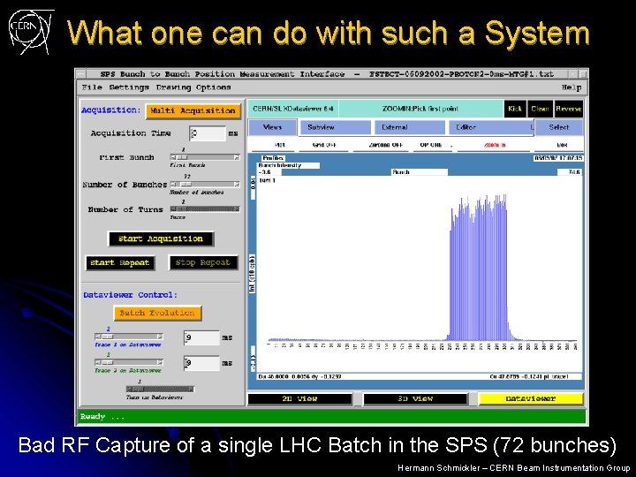Click the 'Bunch Intensity' label
The height and width of the screenshot is (477, 636).
288,165
